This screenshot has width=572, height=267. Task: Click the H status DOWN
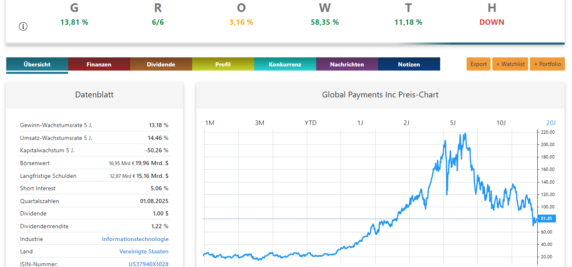coord(492,22)
